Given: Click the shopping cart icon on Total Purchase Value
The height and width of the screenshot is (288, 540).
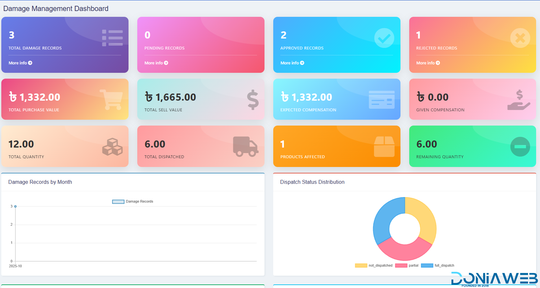Looking at the screenshot, I should click(111, 99).
